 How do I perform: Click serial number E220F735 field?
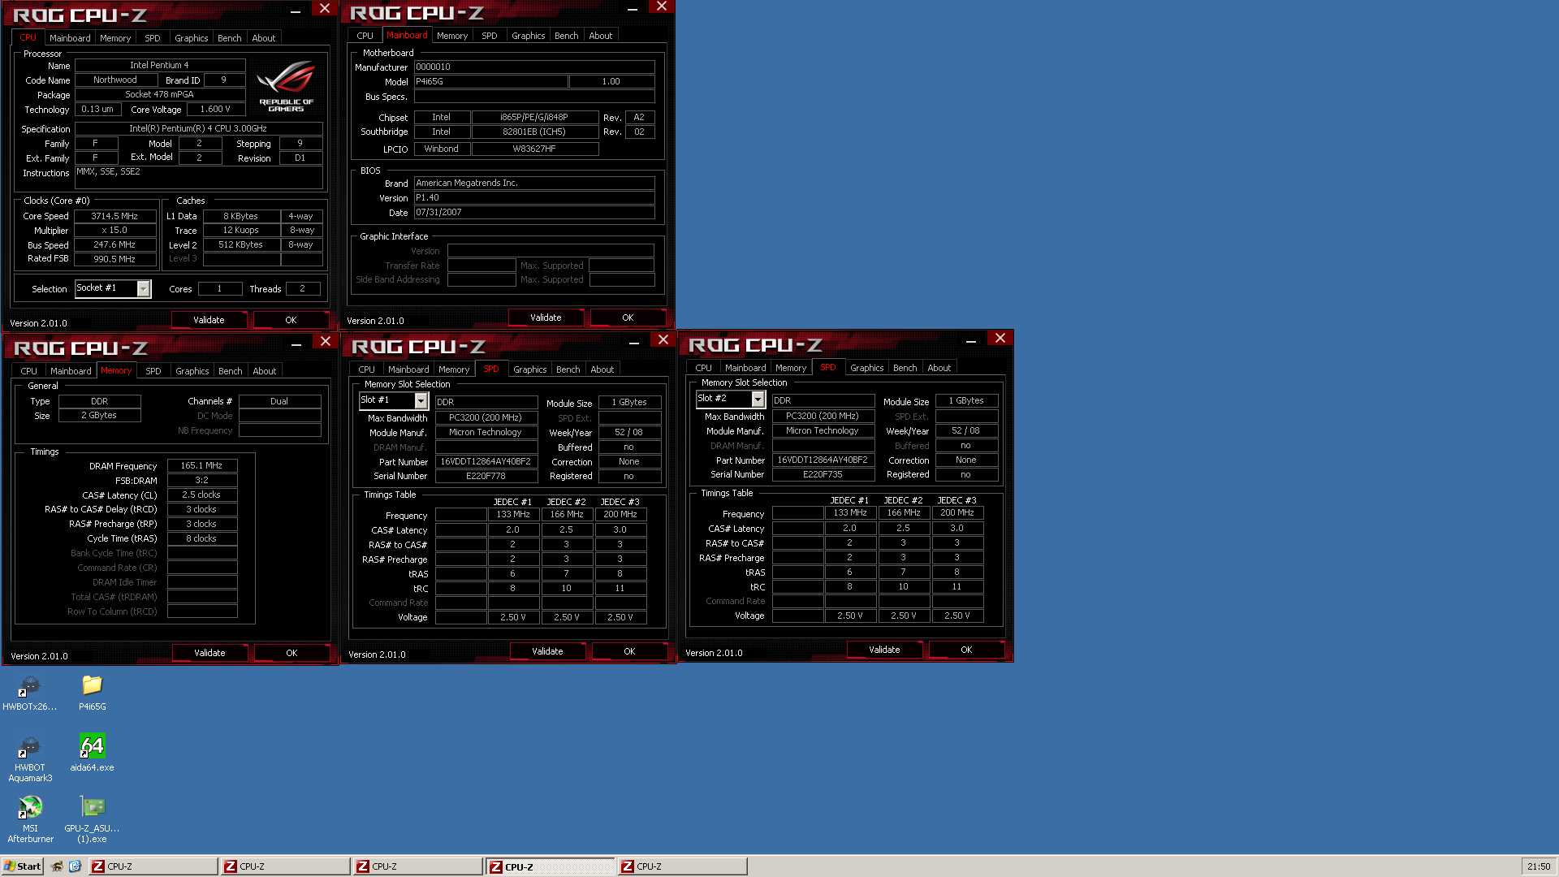pos(823,475)
